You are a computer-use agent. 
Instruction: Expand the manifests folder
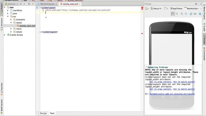coord(8,10)
